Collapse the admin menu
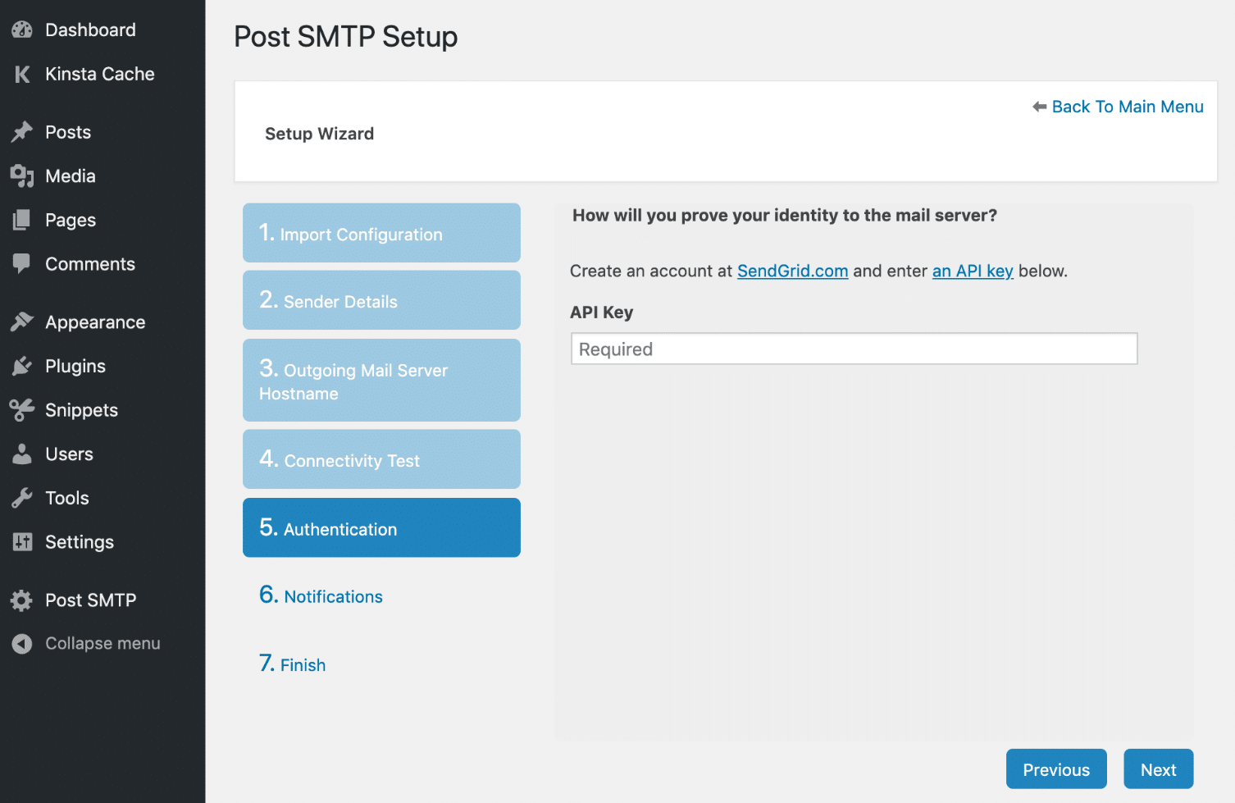This screenshot has height=803, width=1235. tap(21, 643)
